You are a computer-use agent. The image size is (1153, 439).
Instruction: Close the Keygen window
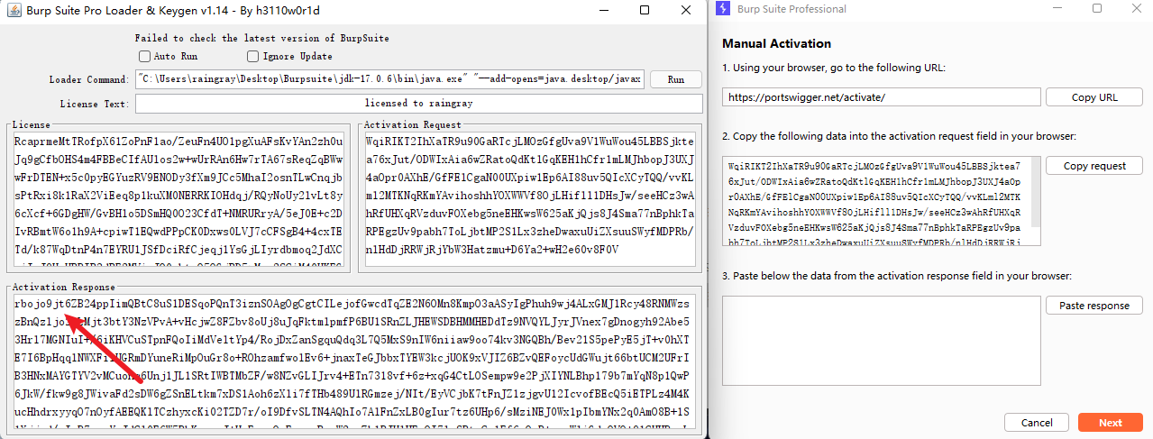687,10
